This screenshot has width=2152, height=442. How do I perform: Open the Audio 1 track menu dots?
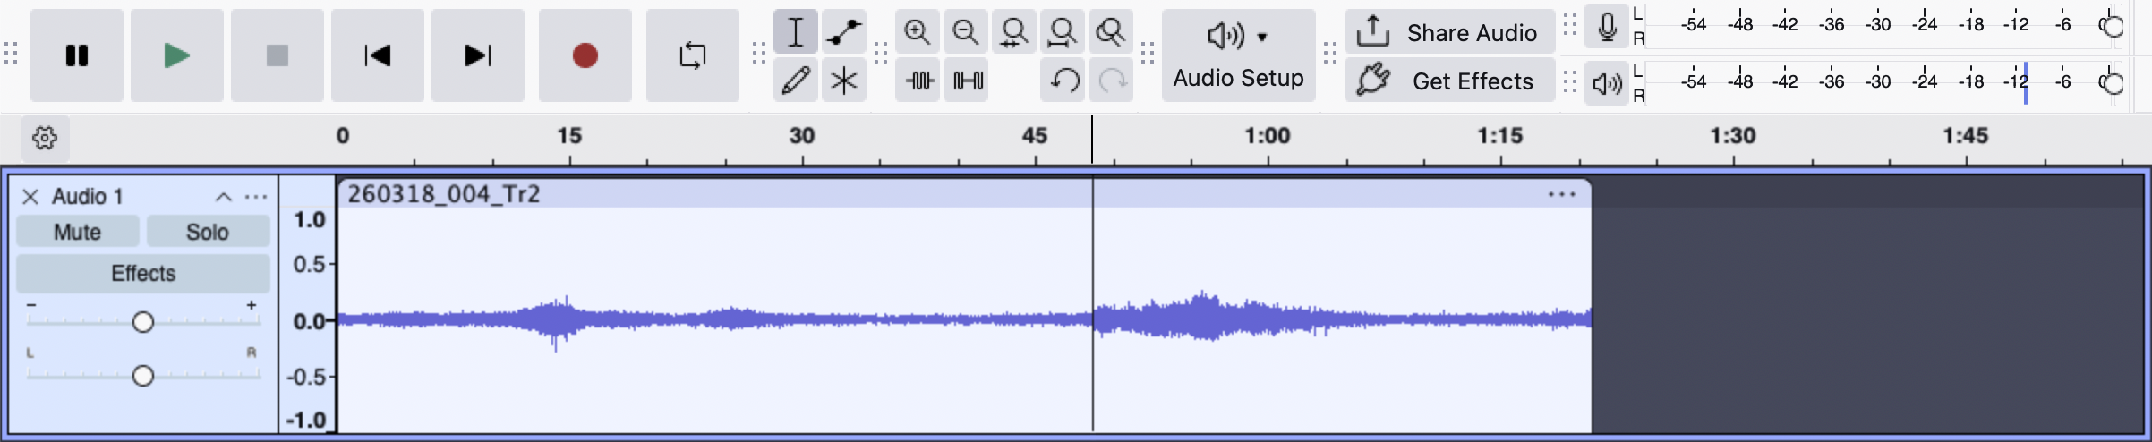coord(256,197)
